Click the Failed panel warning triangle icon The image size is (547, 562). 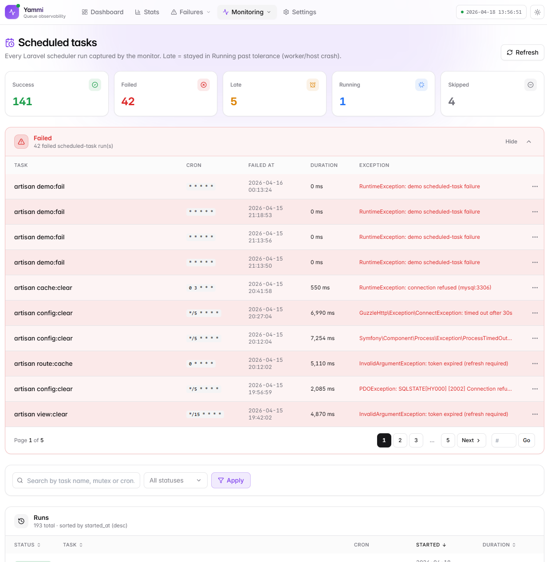[x=21, y=142]
